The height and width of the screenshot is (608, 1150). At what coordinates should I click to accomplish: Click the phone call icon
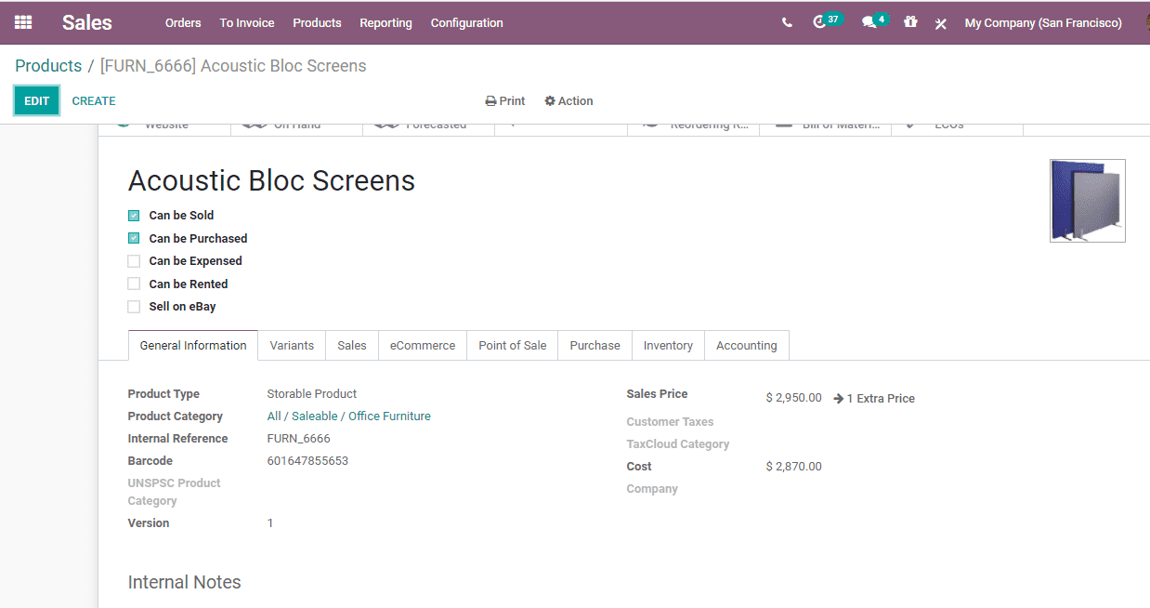(787, 23)
